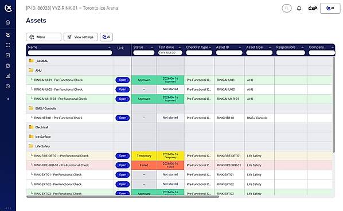
Task: Open the commissioning icon below home in sidebar
Action: [8, 35]
